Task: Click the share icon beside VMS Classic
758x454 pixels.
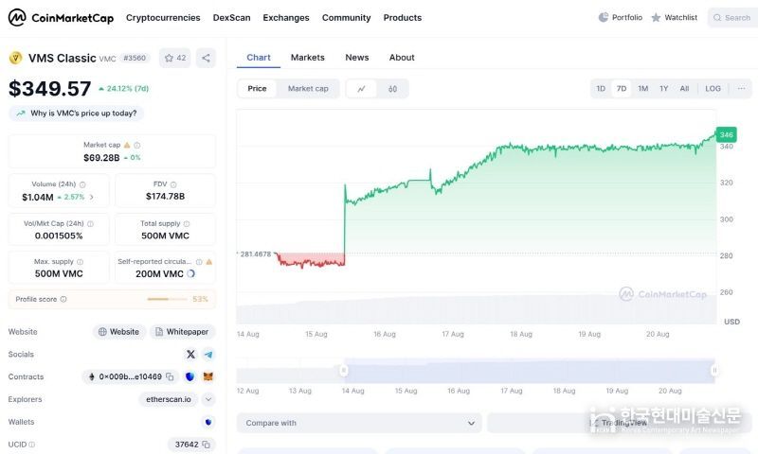Action: point(206,58)
